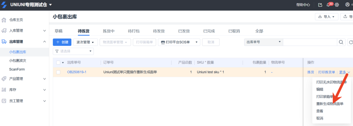This screenshot has height=126, width=353.
Task: Open 帮助中心 help center
Action: [303, 5]
